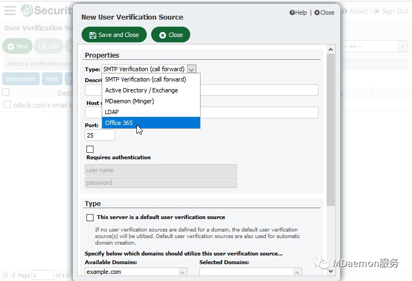This screenshot has width=412, height=281.
Task: Click the page number field
Action: (42, 275)
